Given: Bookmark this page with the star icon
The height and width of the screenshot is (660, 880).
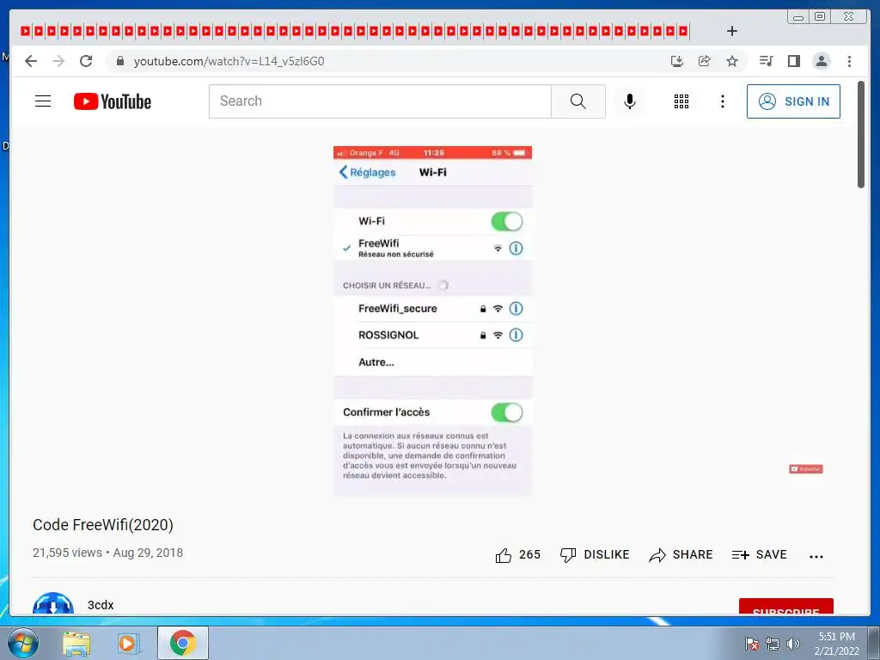Looking at the screenshot, I should tap(732, 61).
